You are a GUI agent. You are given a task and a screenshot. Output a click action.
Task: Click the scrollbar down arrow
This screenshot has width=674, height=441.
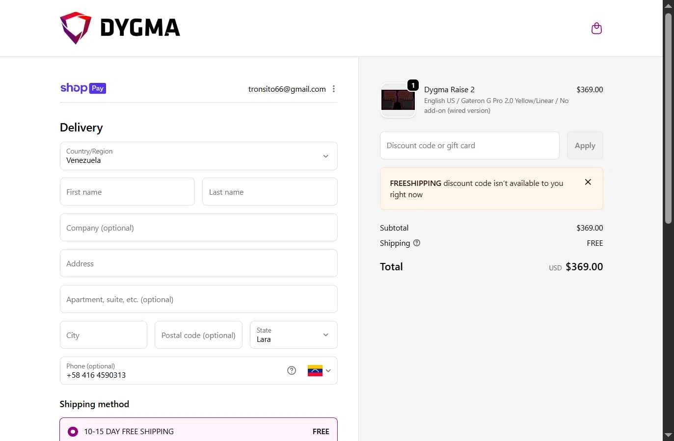pos(668,435)
